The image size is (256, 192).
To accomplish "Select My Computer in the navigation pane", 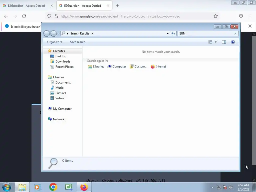I will click(x=62, y=109).
